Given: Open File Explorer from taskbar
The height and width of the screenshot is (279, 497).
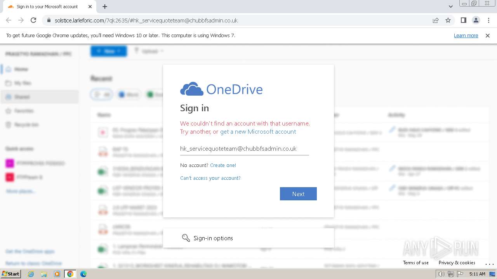Looking at the screenshot, I should click(x=44, y=274).
